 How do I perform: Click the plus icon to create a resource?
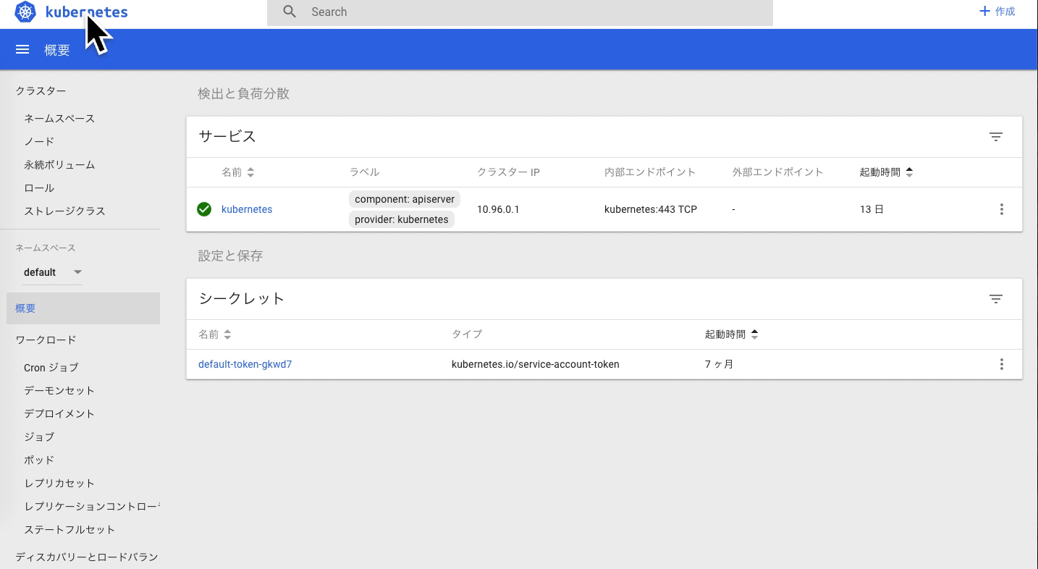coord(984,12)
